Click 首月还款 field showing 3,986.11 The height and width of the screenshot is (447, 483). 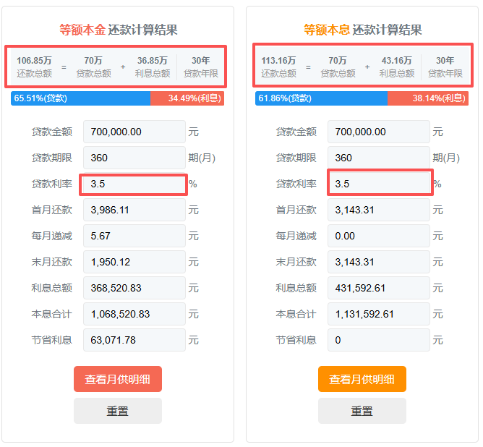[x=134, y=210]
